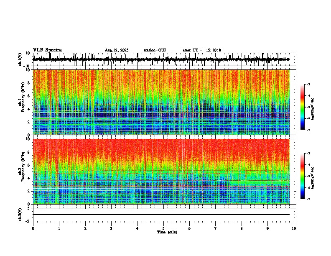Click the ch.1 waveform trace panel
This screenshot has height=256, width=331.
tap(163, 59)
